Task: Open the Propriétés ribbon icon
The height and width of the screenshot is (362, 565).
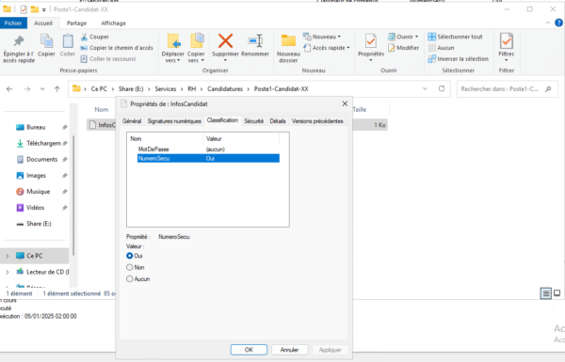Action: click(x=371, y=41)
